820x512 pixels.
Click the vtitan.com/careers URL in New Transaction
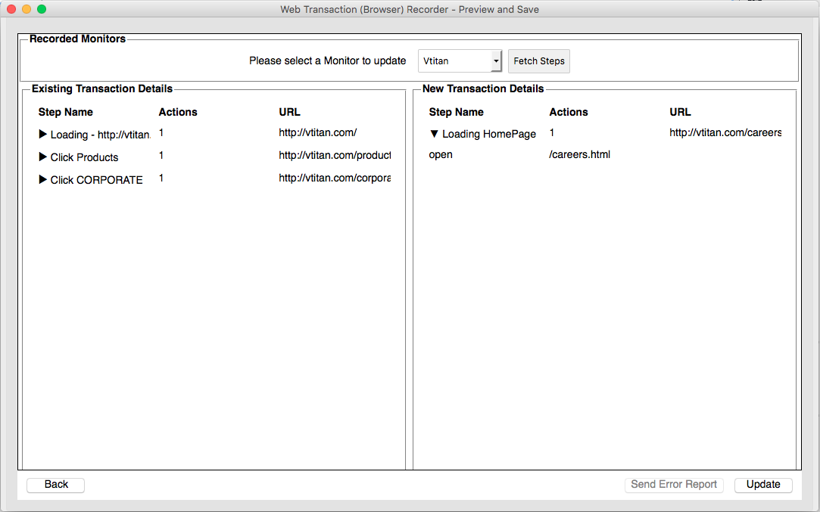(x=725, y=132)
